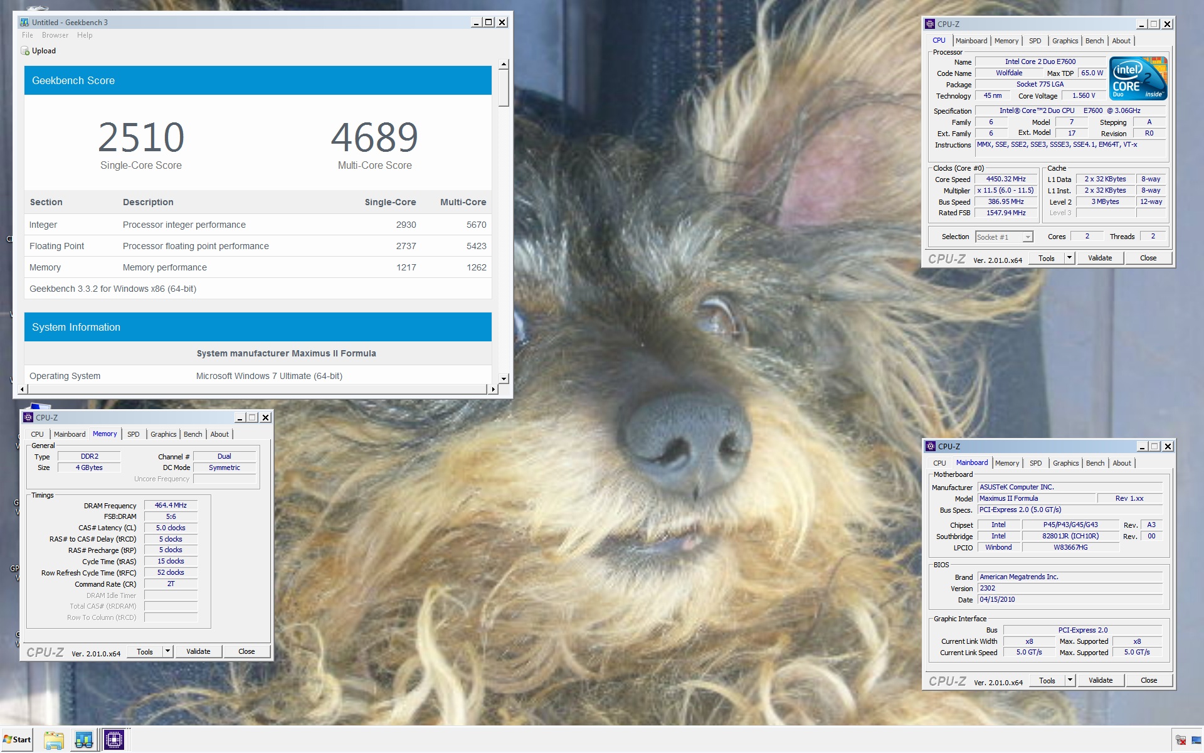Switch to the Mainboard tab in processor CPU-Z window
1204x753 pixels.
pyautogui.click(x=971, y=41)
